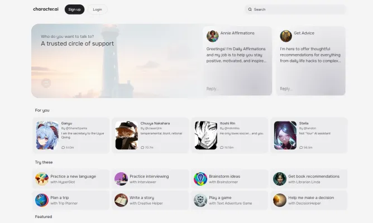Click the hero banner refresh icon
The image size is (373, 223).
46,83
